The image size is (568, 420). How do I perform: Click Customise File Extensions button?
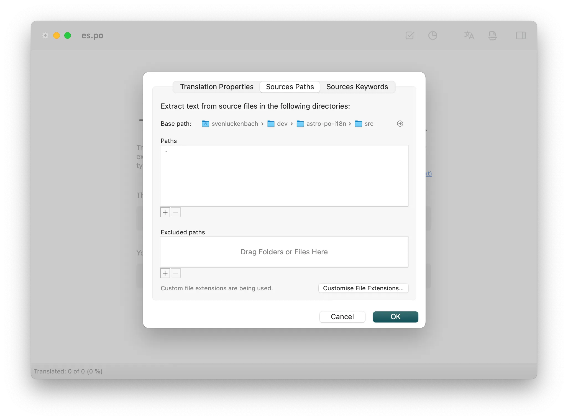pos(363,288)
